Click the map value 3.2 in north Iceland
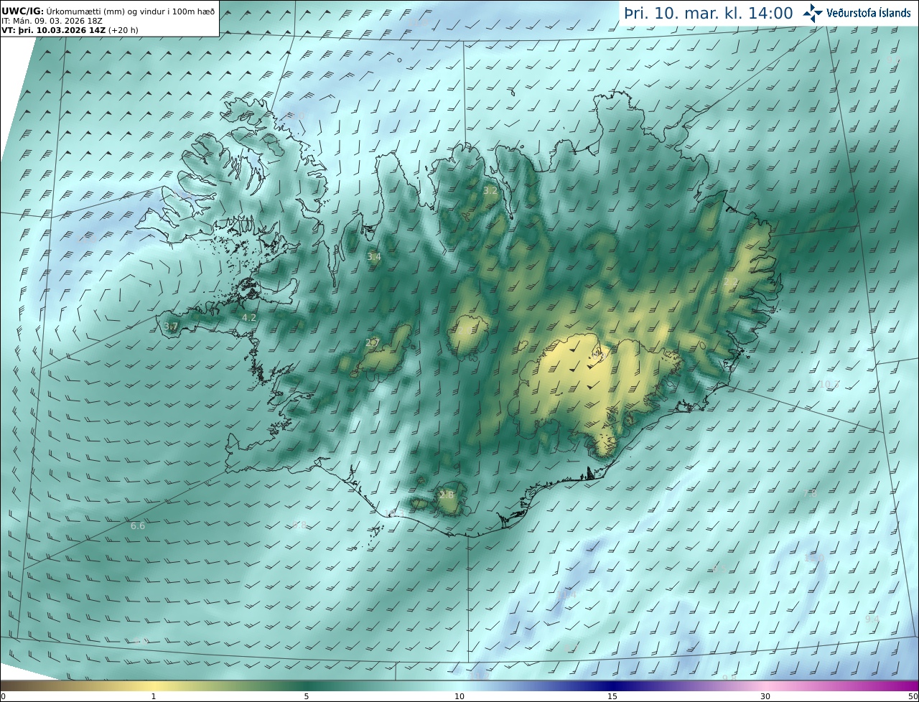The height and width of the screenshot is (702, 919). point(490,191)
